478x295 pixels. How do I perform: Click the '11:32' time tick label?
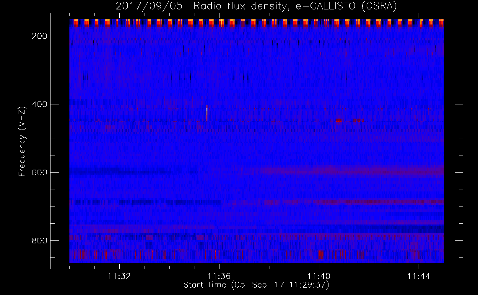click(119, 276)
